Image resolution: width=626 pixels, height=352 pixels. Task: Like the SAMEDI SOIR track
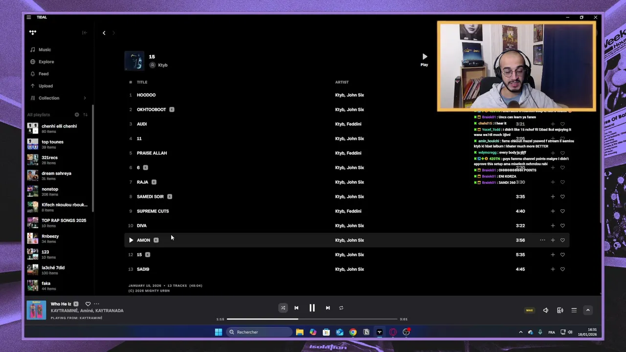point(562,197)
